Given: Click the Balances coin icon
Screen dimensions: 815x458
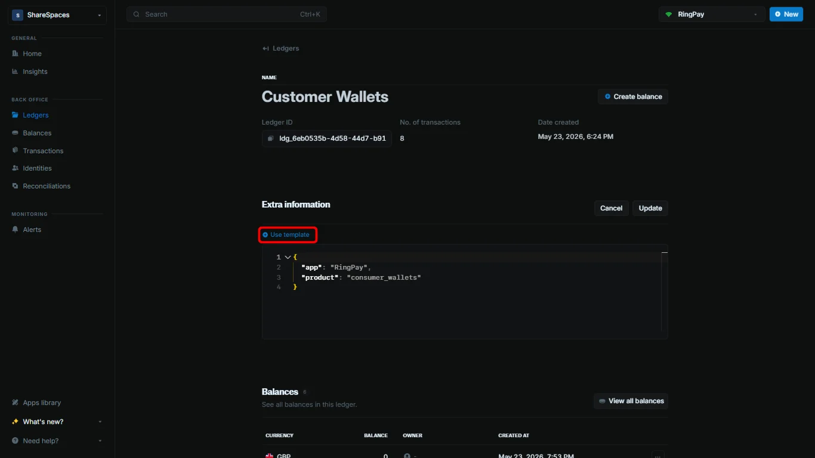Looking at the screenshot, I should click(x=16, y=133).
